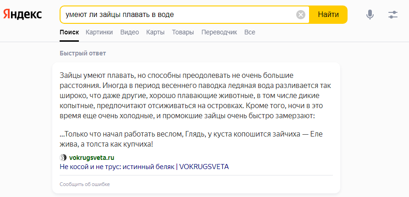Viewport: 409px width, 197px height.
Task: Open the vokrugsveta.ru domain link
Action: click(x=92, y=158)
